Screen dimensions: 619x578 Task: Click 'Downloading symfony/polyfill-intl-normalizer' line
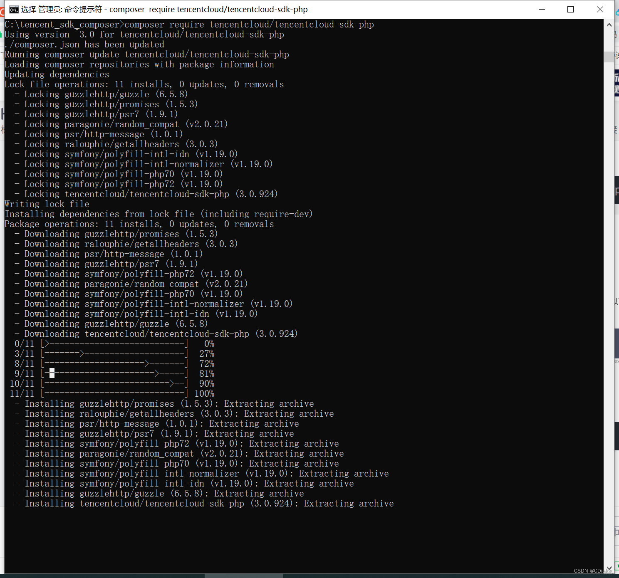154,304
